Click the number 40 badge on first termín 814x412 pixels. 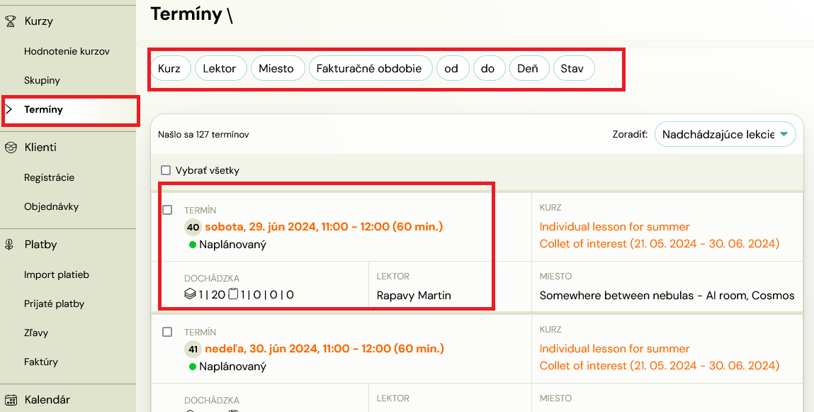[193, 227]
